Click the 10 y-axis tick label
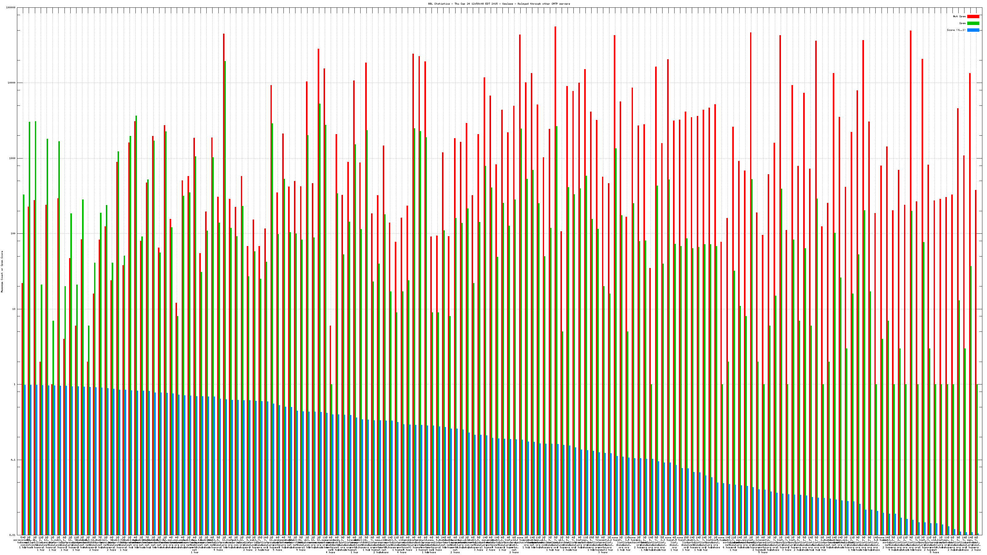This screenshot has height=555, width=987. (x=14, y=309)
